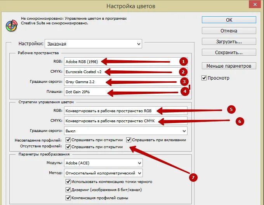Screen dimensions: 264x205
Task: Open CMYK working space dropdown Euroscale Coated v2
Action: click(x=126, y=72)
